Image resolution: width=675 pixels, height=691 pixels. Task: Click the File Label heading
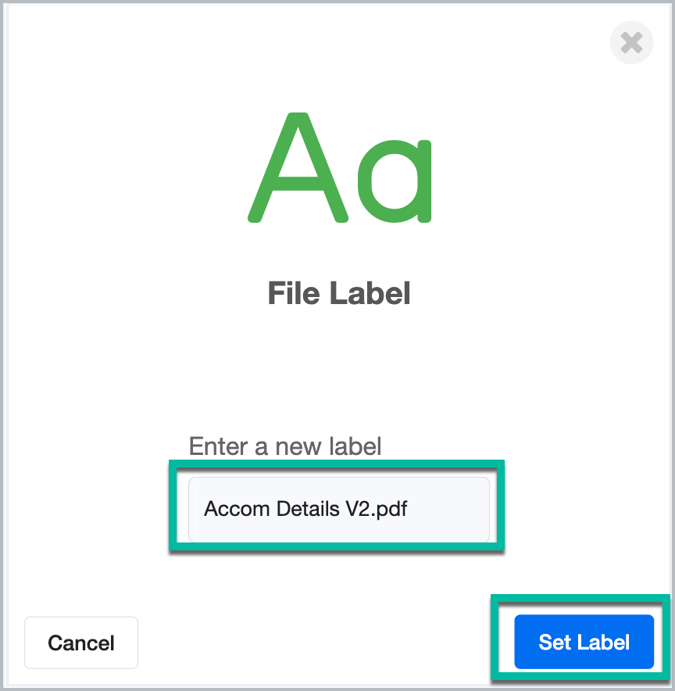click(x=339, y=293)
